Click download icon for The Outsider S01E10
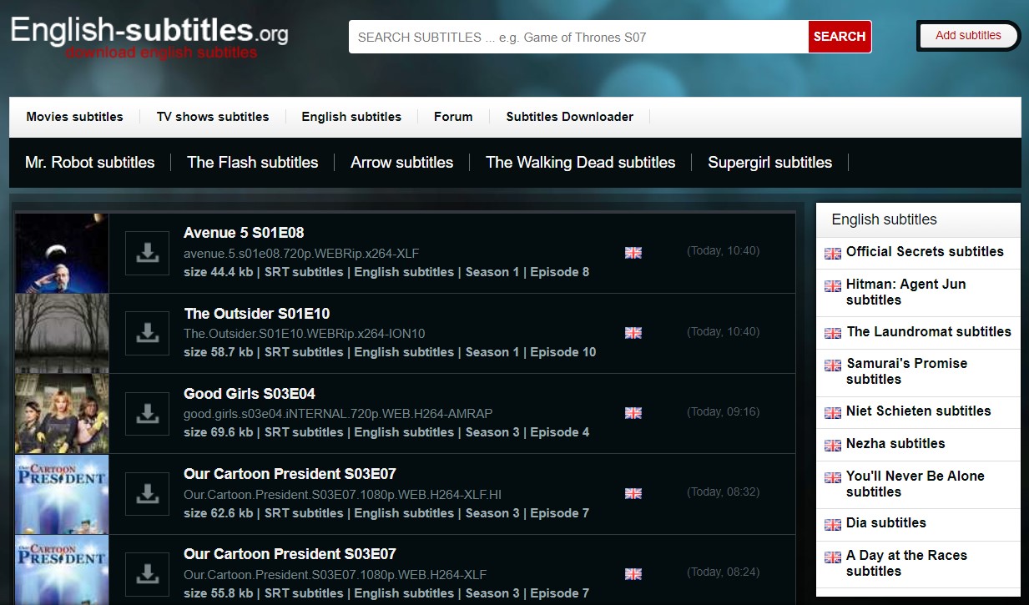Image resolution: width=1029 pixels, height=605 pixels. pos(147,333)
